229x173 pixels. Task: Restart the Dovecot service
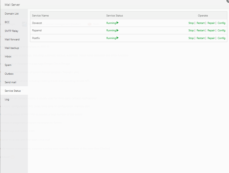tap(201, 23)
